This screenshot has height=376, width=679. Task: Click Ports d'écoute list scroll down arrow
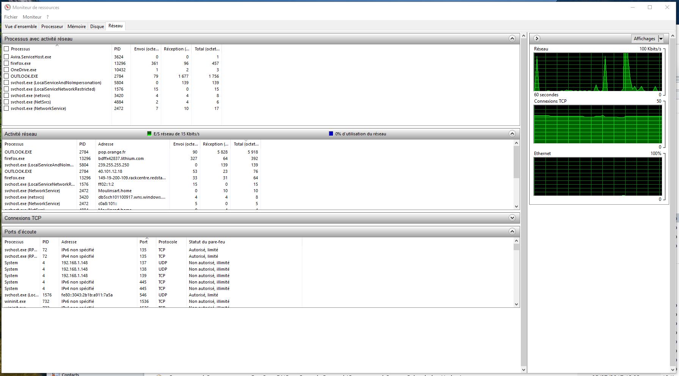[516, 304]
